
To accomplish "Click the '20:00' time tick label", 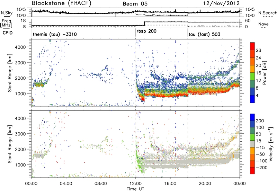I will tap(205, 184).
